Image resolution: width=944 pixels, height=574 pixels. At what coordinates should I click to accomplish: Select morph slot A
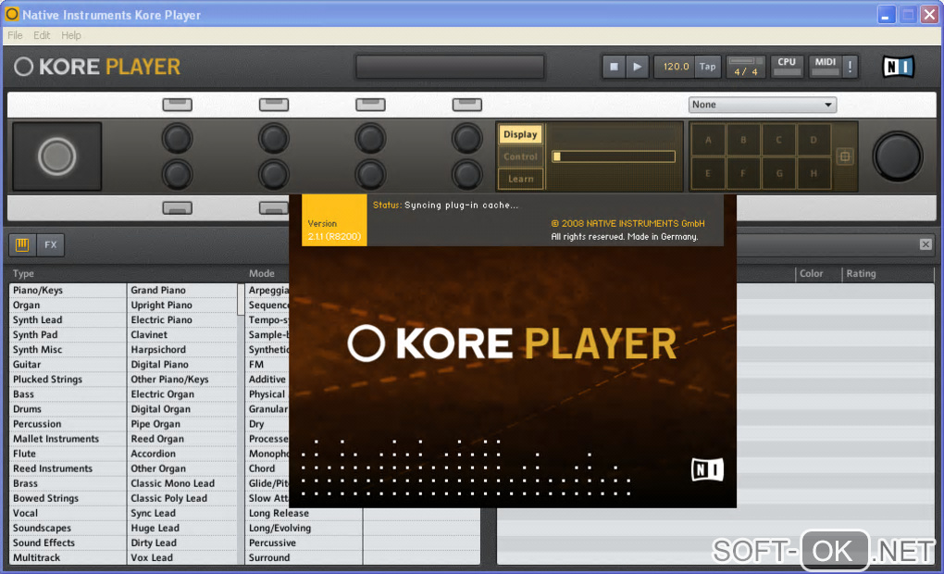tap(708, 140)
